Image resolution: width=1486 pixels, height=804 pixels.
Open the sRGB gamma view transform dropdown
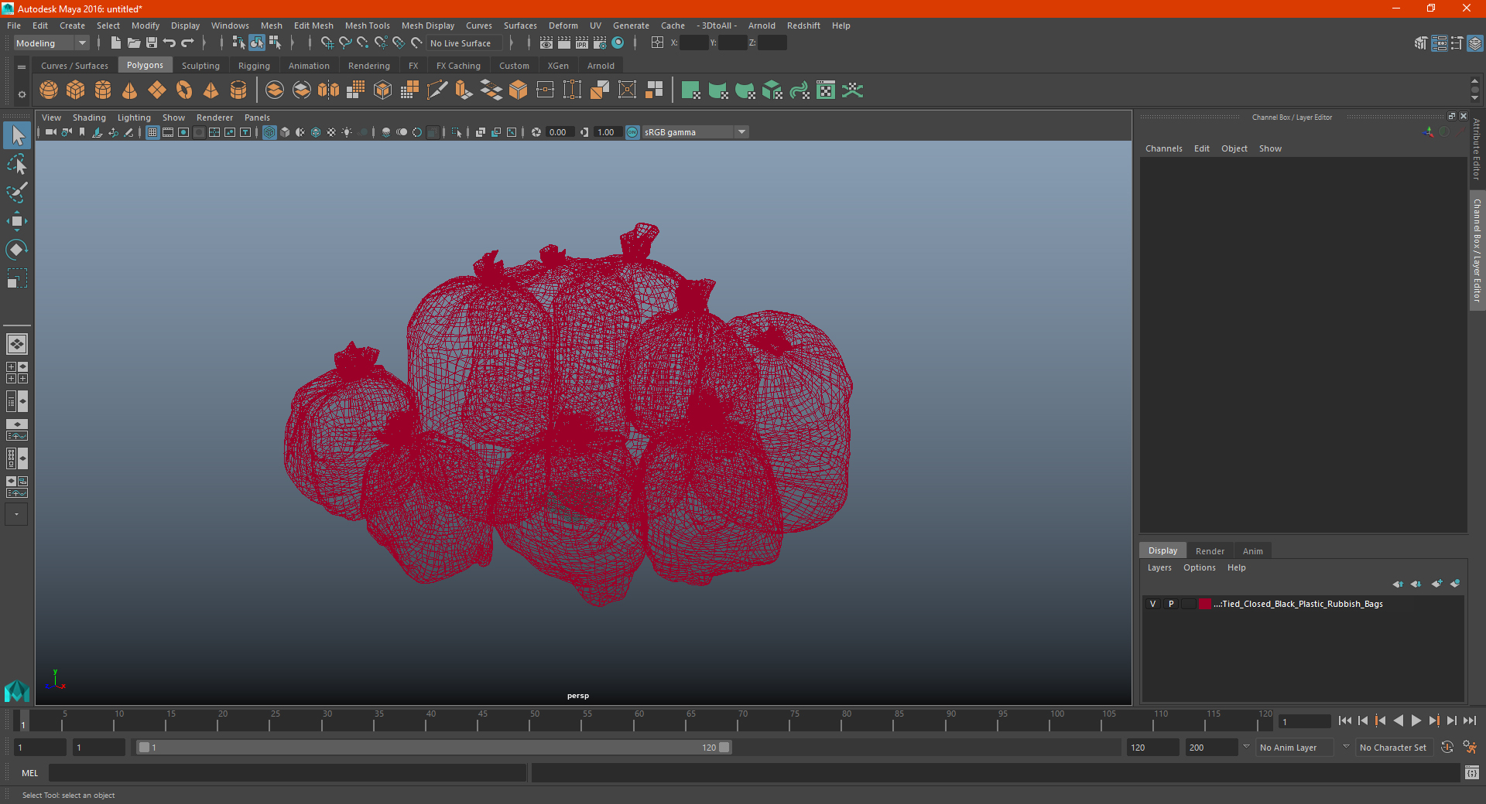[x=695, y=132]
